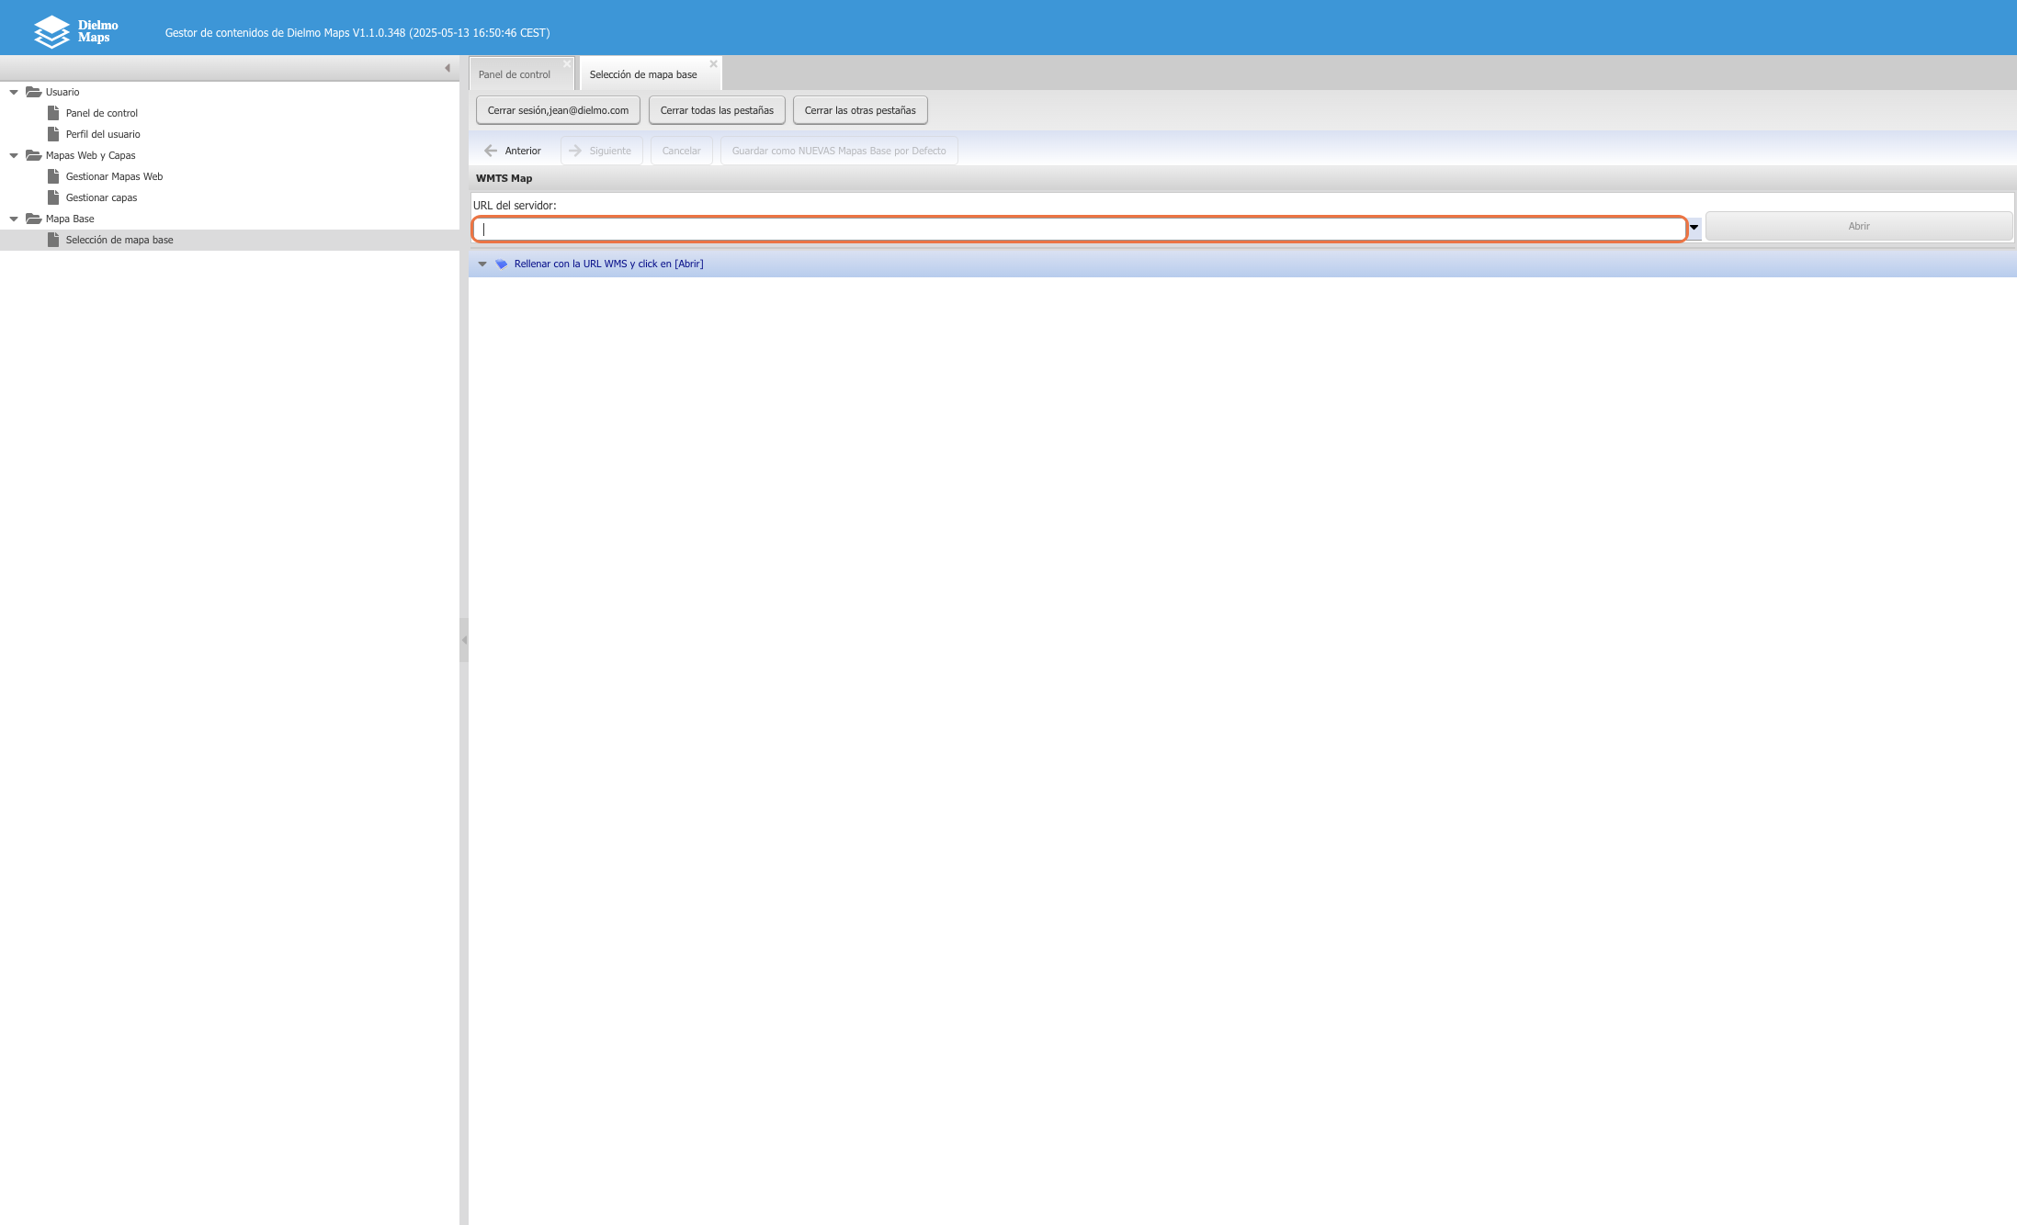Open the server URL dropdown arrow
Viewport: 2017px width, 1225px height.
[1694, 227]
